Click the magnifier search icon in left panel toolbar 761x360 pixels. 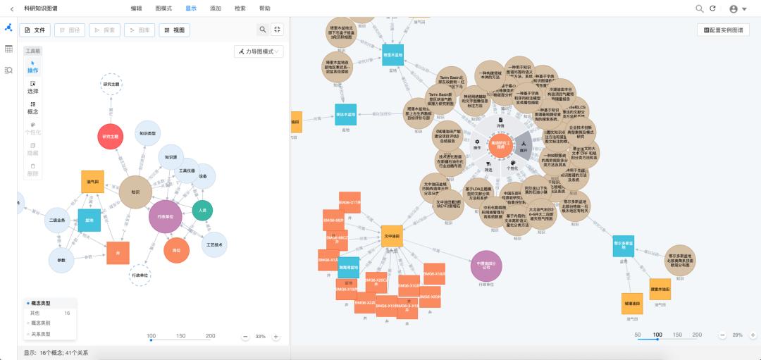pos(263,30)
